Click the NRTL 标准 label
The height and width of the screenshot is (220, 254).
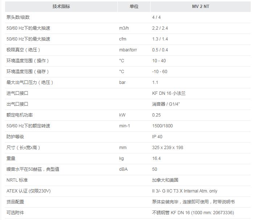click(x=17, y=180)
